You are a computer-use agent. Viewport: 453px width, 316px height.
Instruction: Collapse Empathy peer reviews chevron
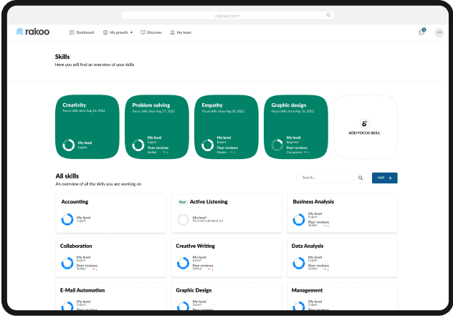pyautogui.click(x=232, y=152)
